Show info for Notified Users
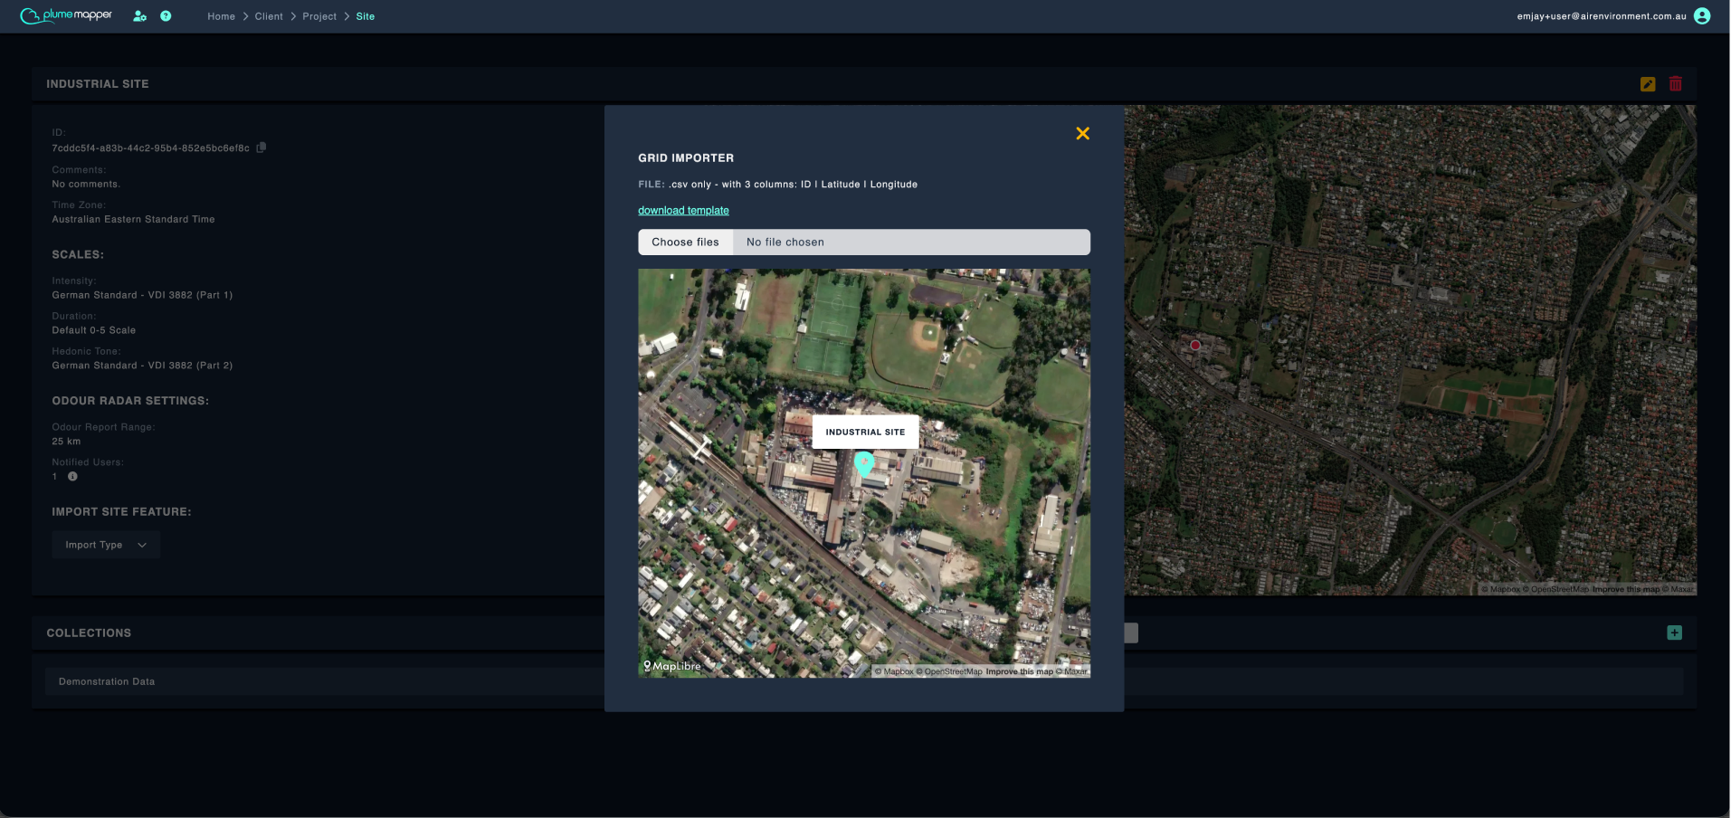The width and height of the screenshot is (1731, 818). point(72,476)
